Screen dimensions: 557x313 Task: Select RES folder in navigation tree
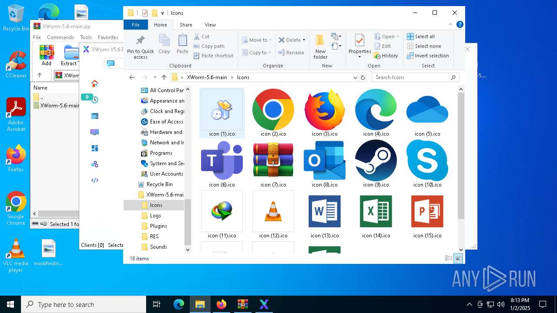pos(154,236)
